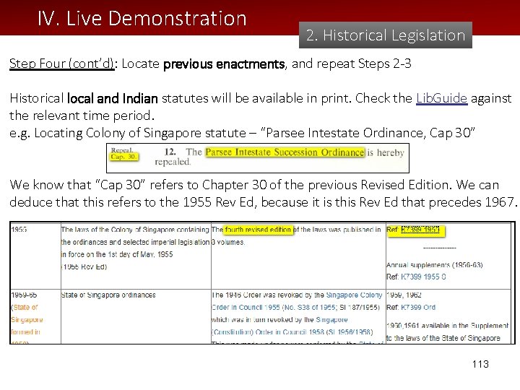Click 'Laws of the Colony of Singapore' cell text
Image resolution: width=520 pixels, height=390 pixels.
point(135,248)
